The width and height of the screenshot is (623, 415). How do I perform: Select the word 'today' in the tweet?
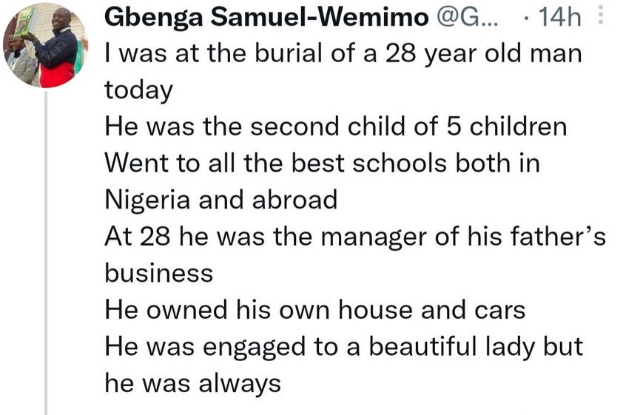[138, 90]
